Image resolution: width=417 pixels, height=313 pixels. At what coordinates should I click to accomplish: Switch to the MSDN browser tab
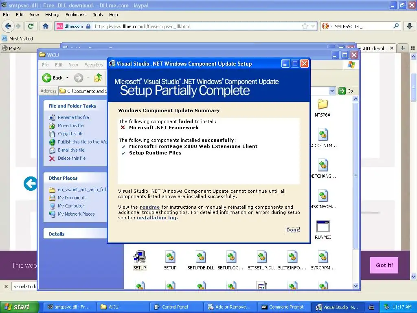tap(30, 48)
